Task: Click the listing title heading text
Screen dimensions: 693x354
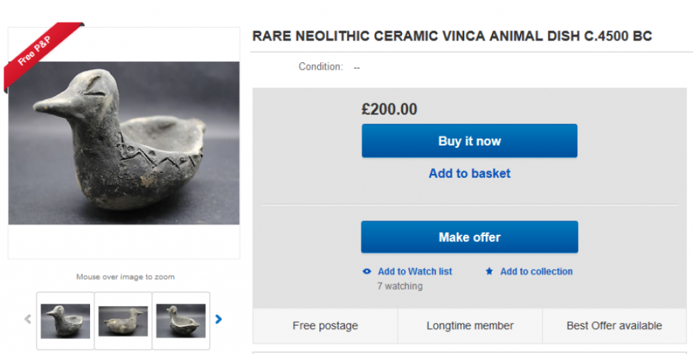Action: point(452,37)
